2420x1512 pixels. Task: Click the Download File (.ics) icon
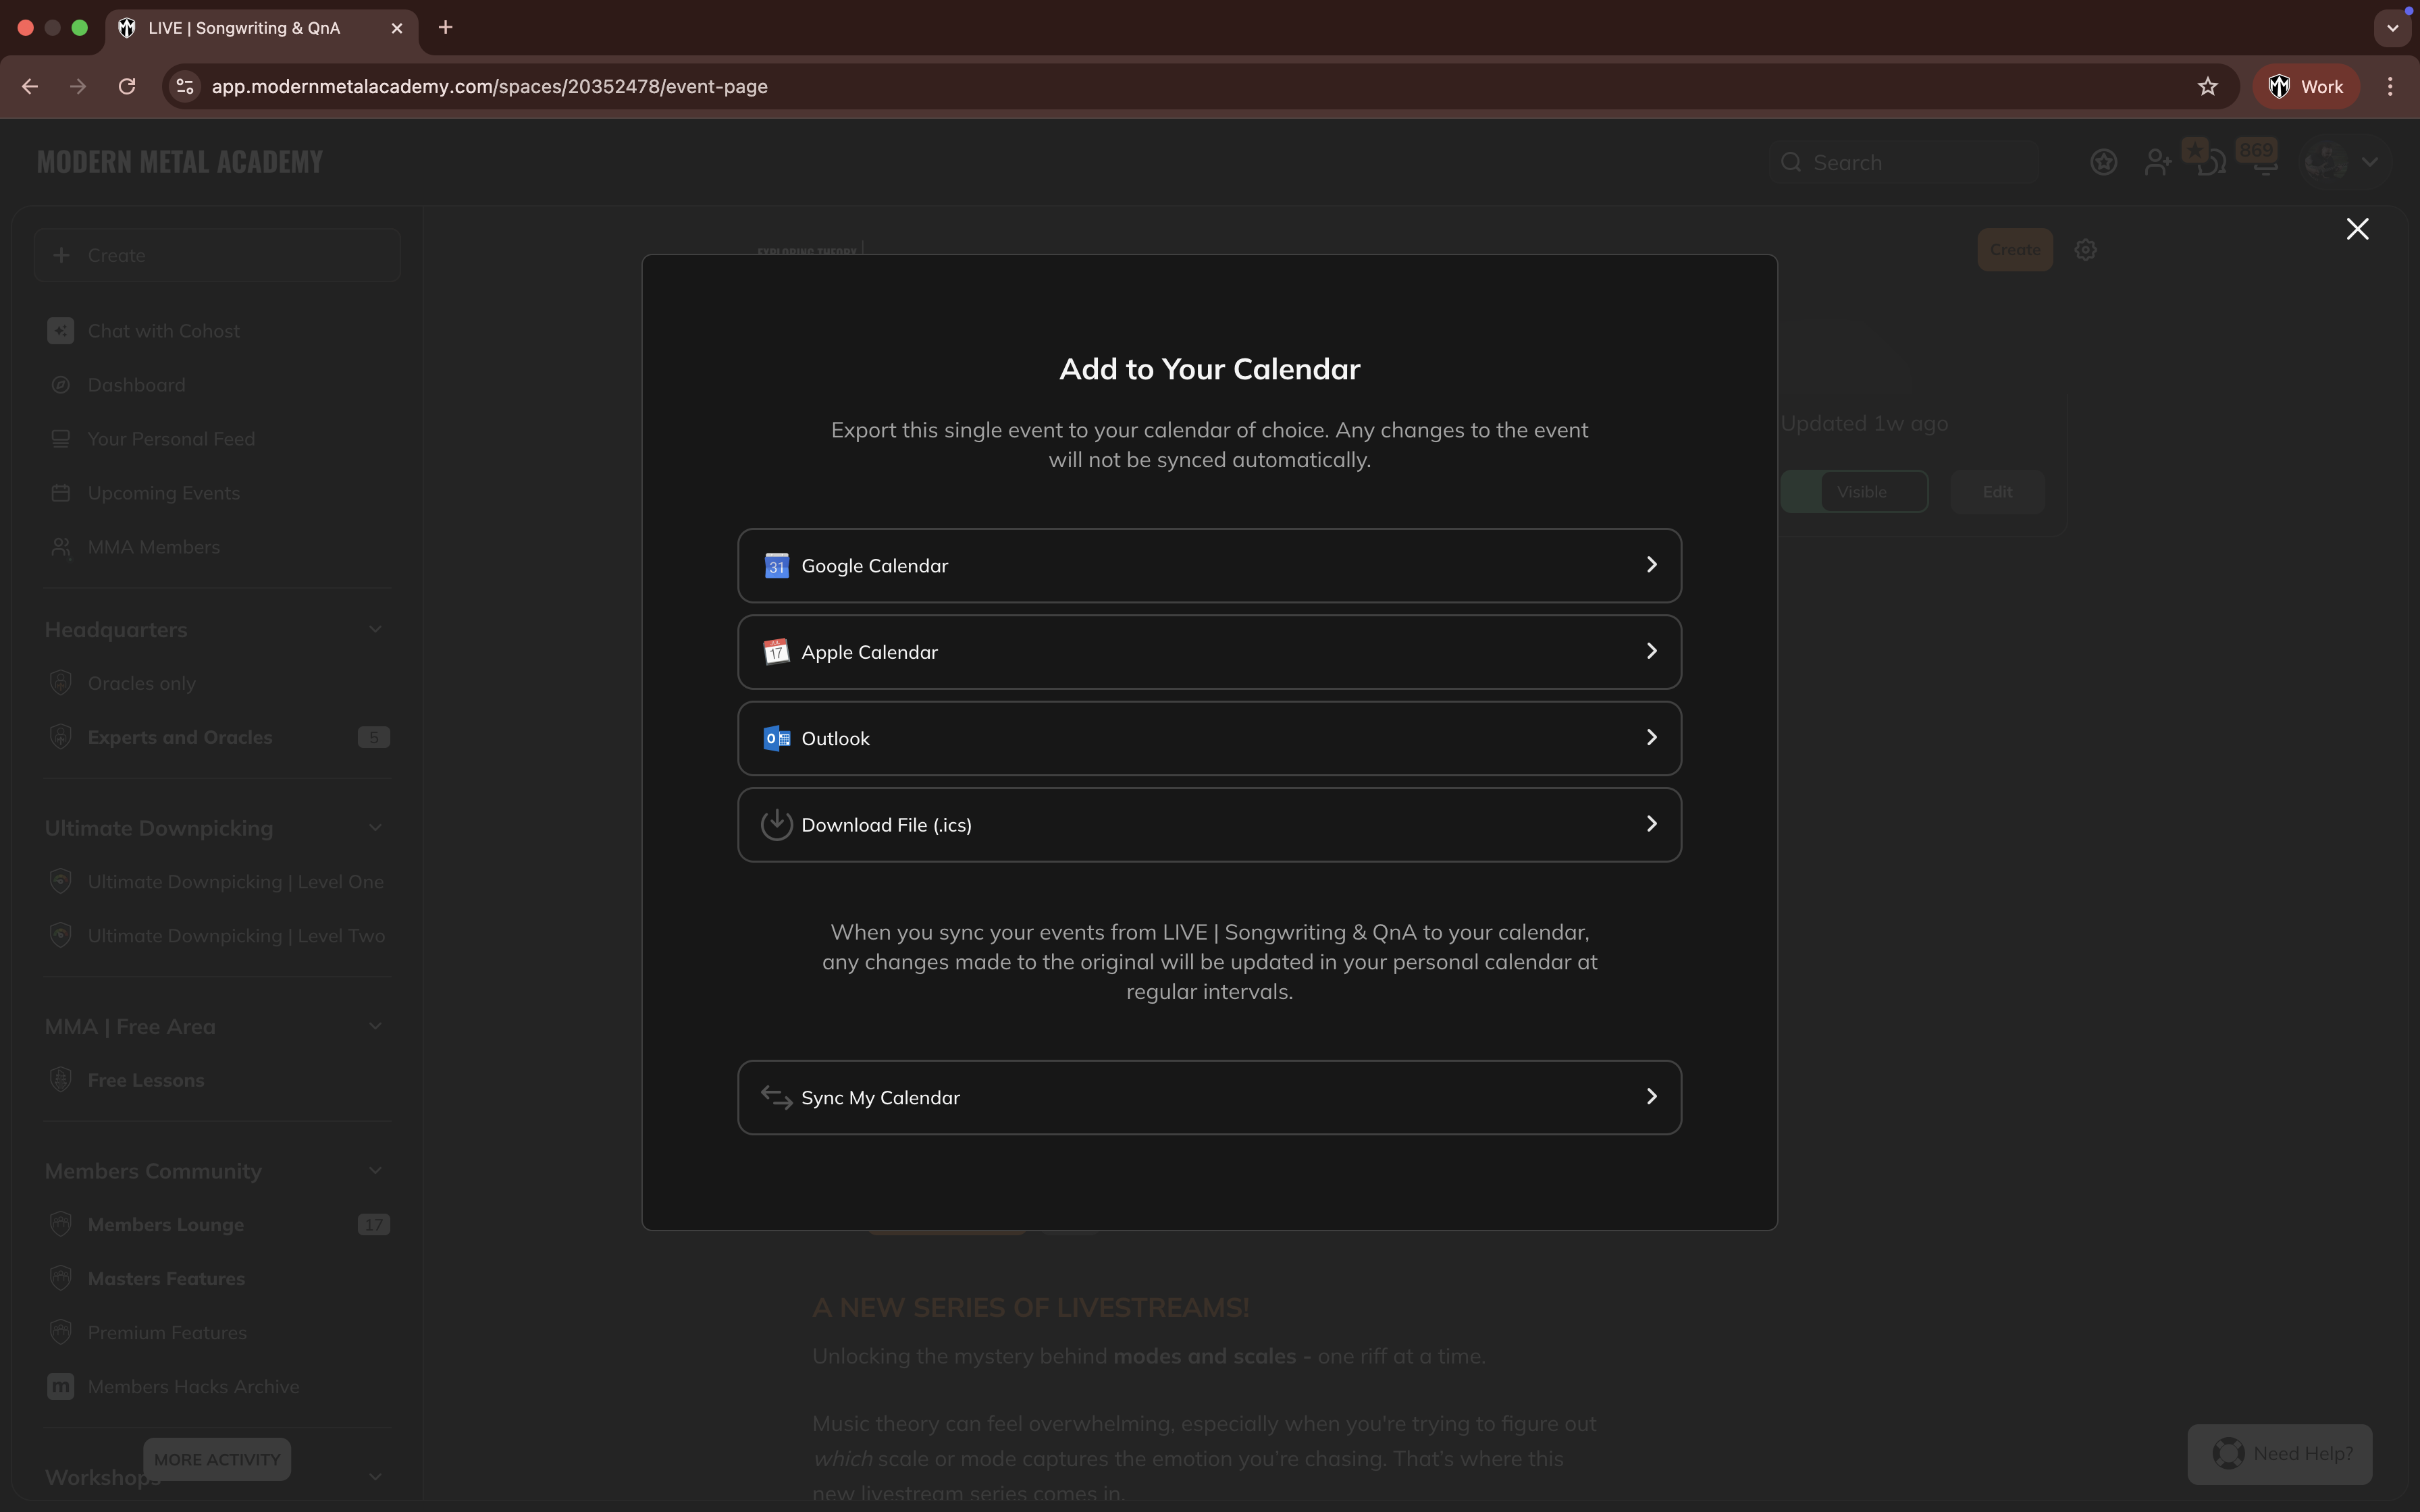click(x=777, y=823)
